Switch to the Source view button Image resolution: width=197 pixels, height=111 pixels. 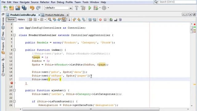pyautogui.click(x=11, y=19)
